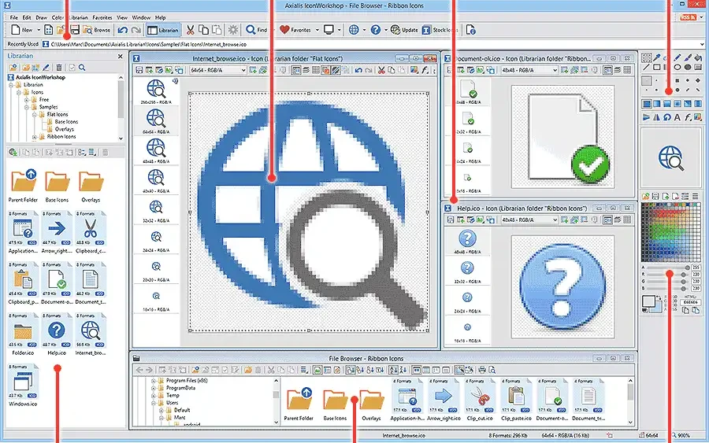Open format dropdown 64x64 RGB/A in Internet_browse window

[x=218, y=70]
